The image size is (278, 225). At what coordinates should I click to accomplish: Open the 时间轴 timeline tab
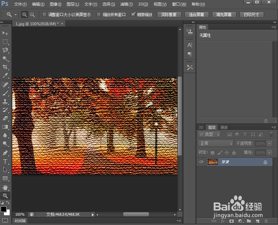[20, 221]
